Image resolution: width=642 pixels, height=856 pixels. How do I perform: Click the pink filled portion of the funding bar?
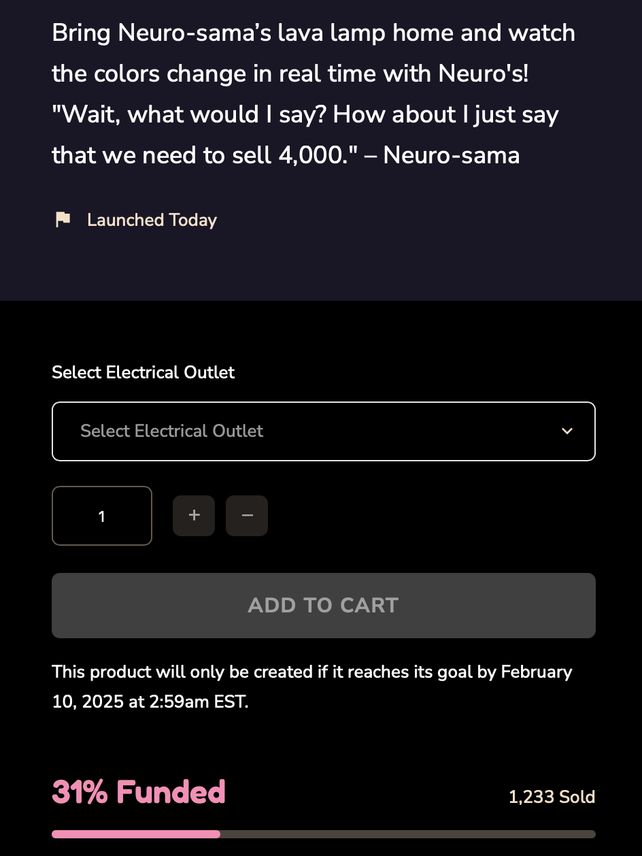136,834
